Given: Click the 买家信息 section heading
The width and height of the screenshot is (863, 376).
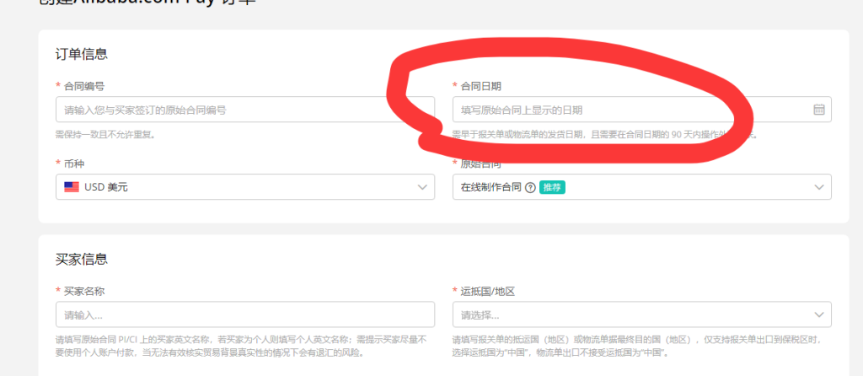Looking at the screenshot, I should pos(81,259).
